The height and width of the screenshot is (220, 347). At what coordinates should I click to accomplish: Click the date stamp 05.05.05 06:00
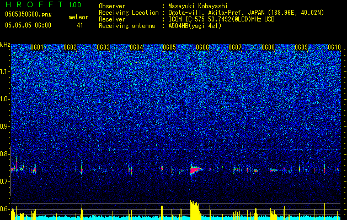(x=28, y=25)
